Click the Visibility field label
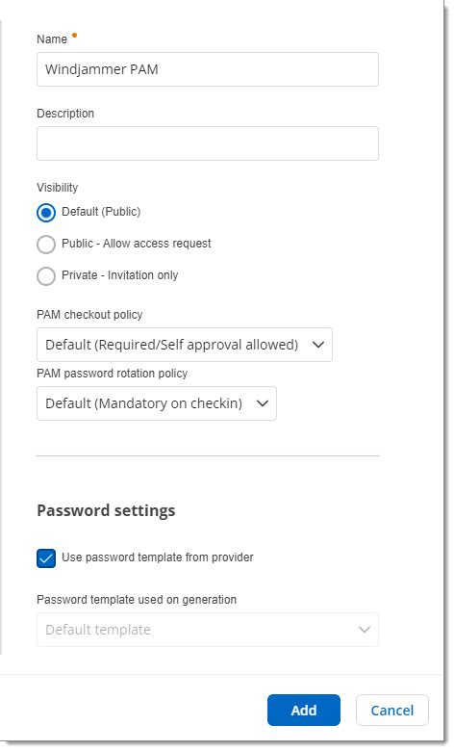This screenshot has height=751, width=454. [58, 188]
